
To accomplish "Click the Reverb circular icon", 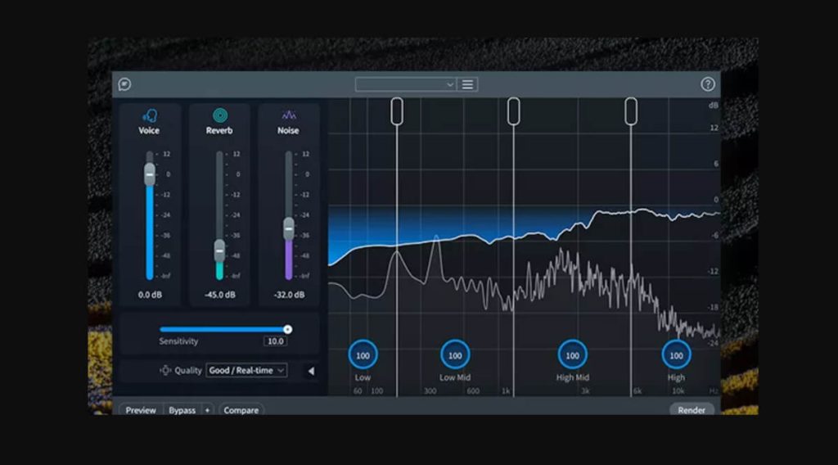I will click(x=219, y=115).
